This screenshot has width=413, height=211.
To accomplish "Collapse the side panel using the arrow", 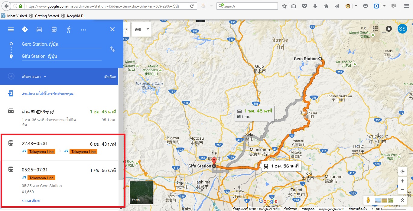I will pyautogui.click(x=126, y=29).
